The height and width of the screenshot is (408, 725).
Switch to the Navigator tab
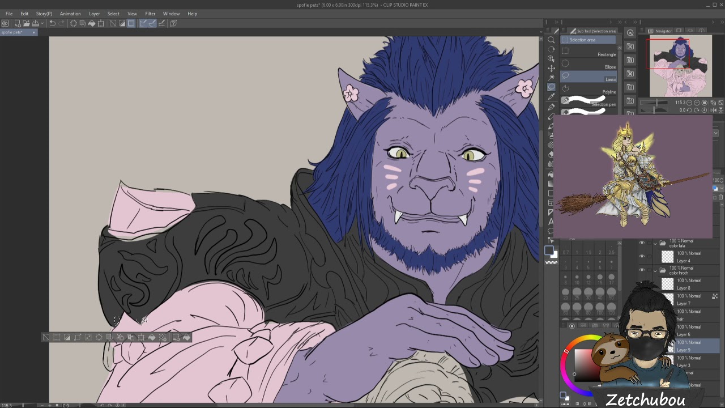click(660, 31)
